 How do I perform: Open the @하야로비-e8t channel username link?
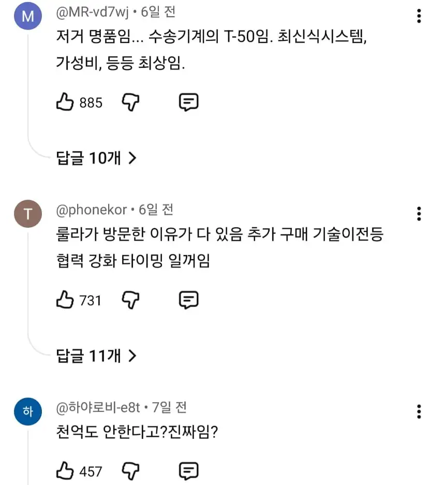[x=98, y=407]
